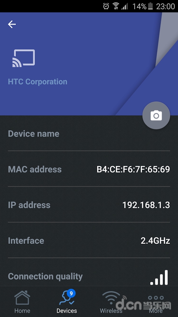Open the More menu tab
The image size is (178, 317).
tap(156, 302)
